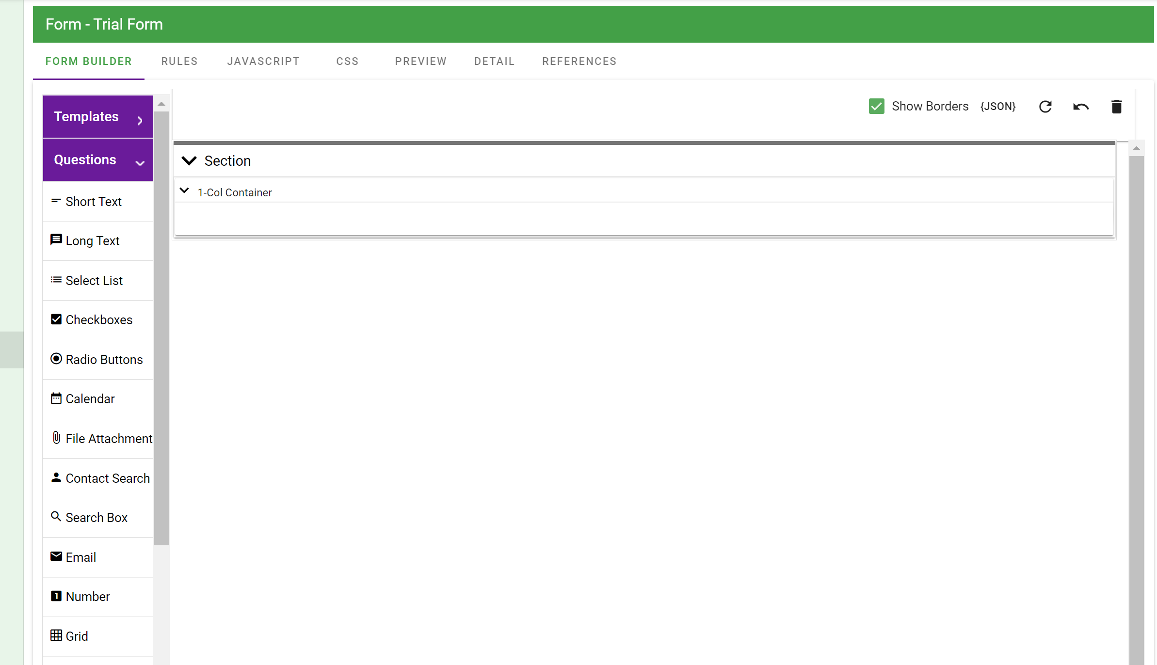Expand the Templates panel
The height and width of the screenshot is (665, 1157).
(98, 117)
